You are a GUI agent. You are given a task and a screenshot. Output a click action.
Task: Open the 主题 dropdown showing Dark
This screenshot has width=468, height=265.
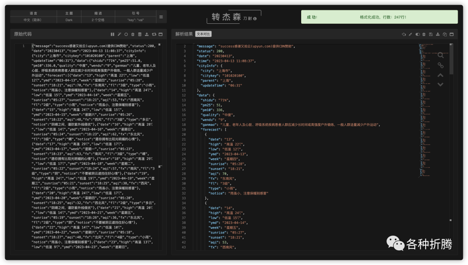click(69, 20)
